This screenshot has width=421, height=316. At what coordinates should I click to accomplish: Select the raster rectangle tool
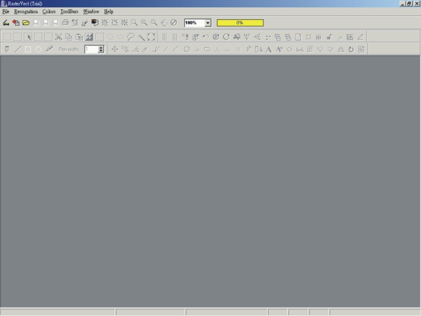point(28,50)
